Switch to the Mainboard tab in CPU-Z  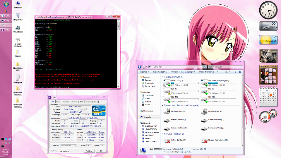tap(66, 102)
